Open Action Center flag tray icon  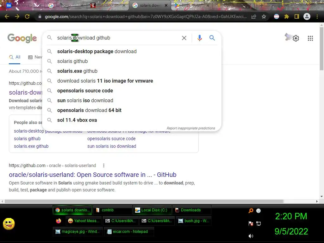(251, 224)
